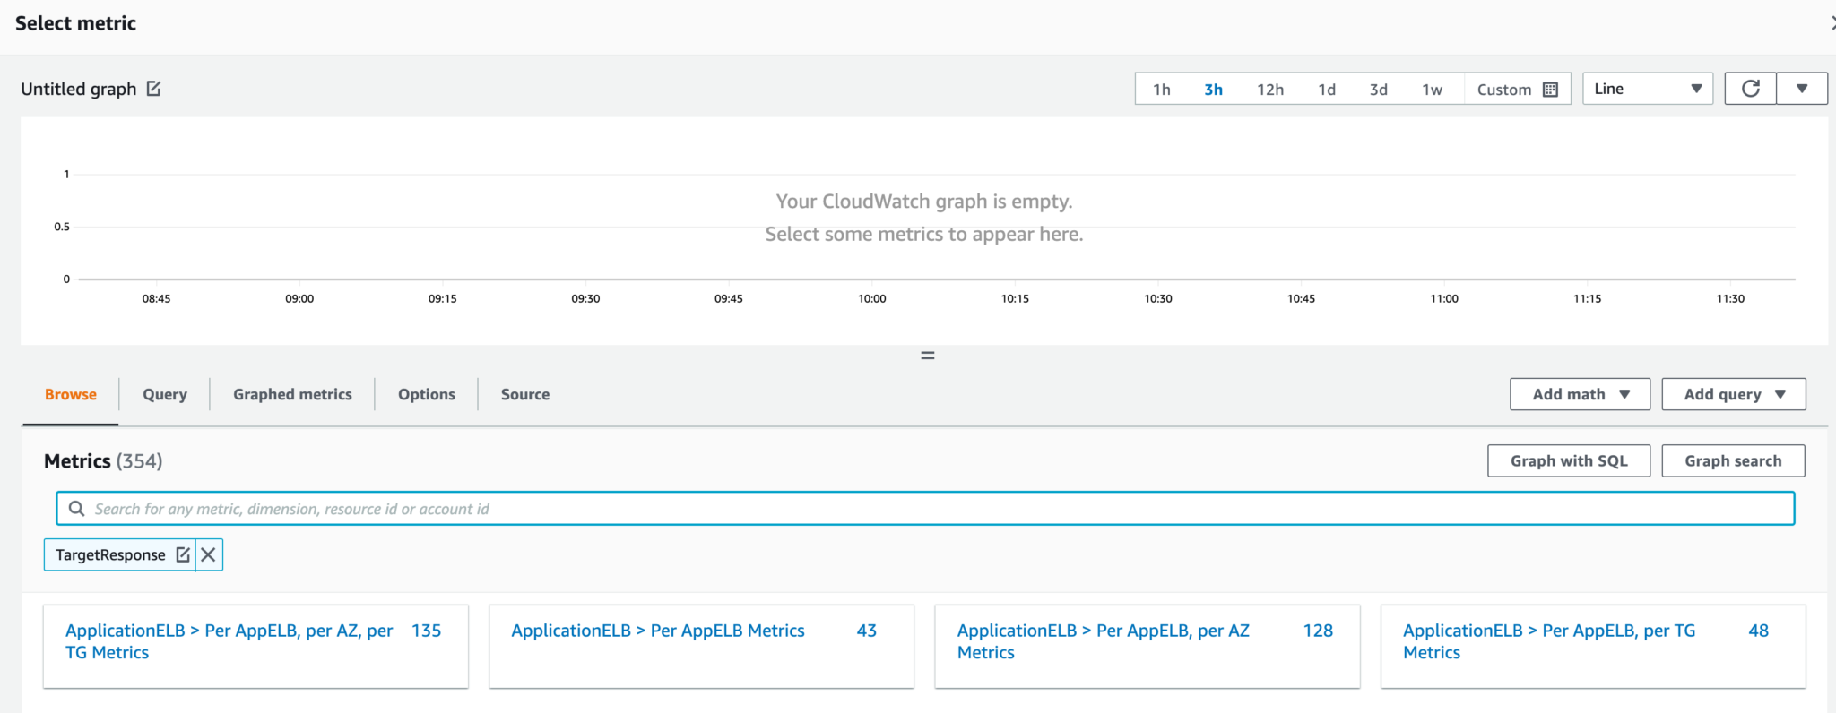Screen dimensions: 1836x713
Task: Click the metrics search input field
Action: click(x=923, y=509)
